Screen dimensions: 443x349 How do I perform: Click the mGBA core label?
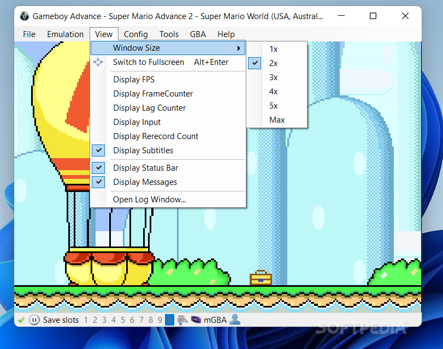tap(215, 320)
